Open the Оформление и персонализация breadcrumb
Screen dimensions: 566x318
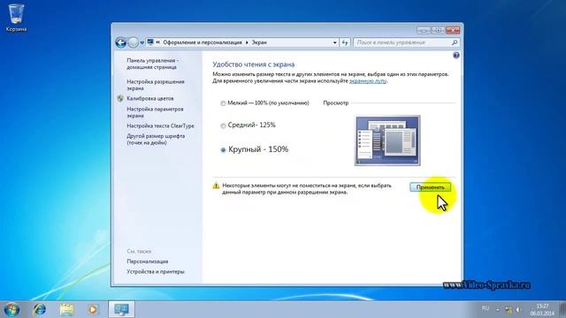203,42
